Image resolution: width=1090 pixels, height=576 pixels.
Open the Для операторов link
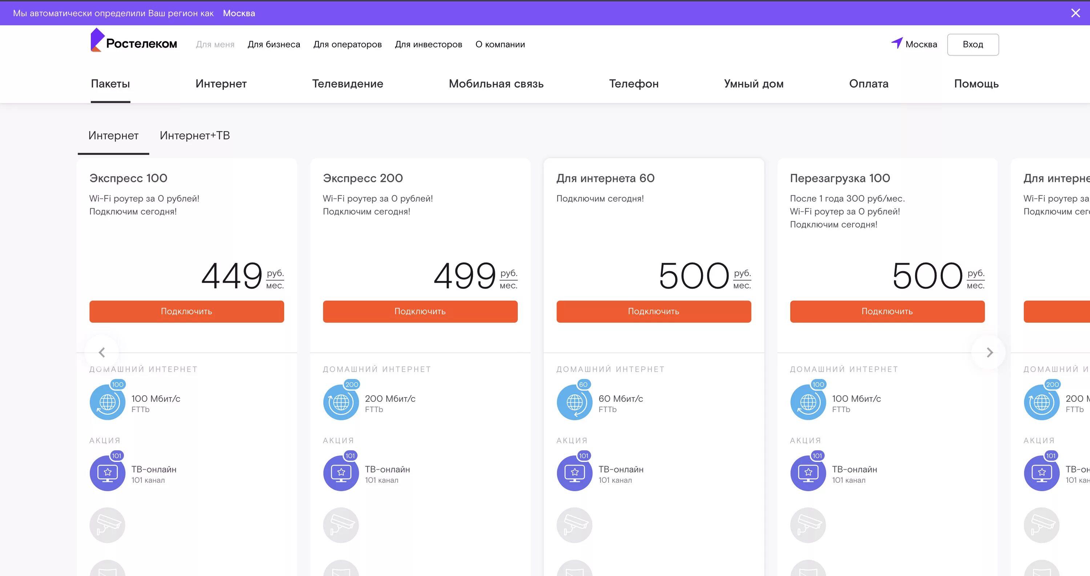[x=347, y=44]
